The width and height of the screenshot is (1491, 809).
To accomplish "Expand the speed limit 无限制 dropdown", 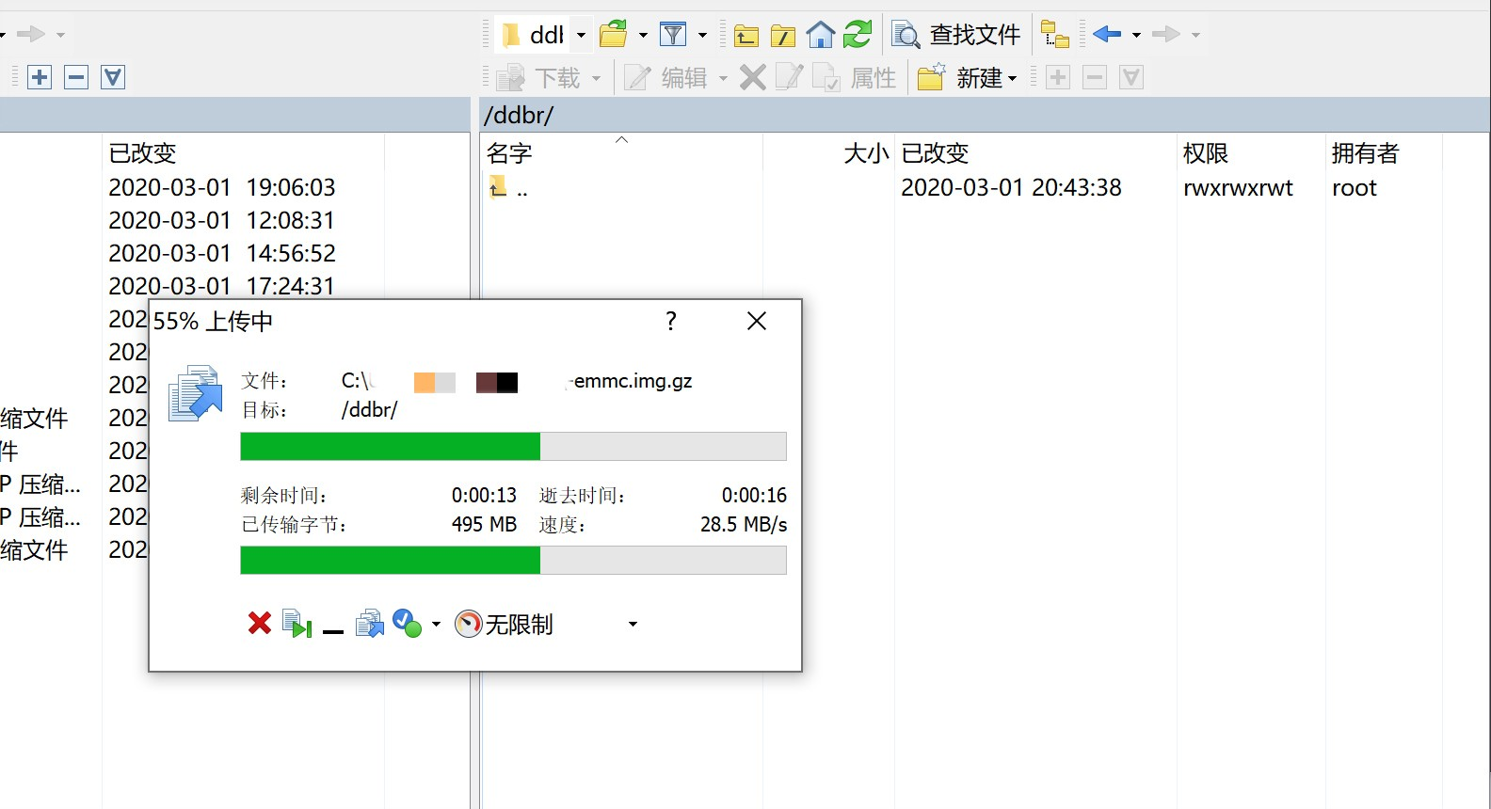I will pos(633,624).
